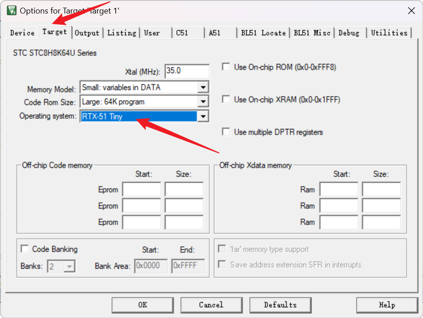Click the Off-chip Code memory group label
The image size is (423, 318).
tap(57, 165)
